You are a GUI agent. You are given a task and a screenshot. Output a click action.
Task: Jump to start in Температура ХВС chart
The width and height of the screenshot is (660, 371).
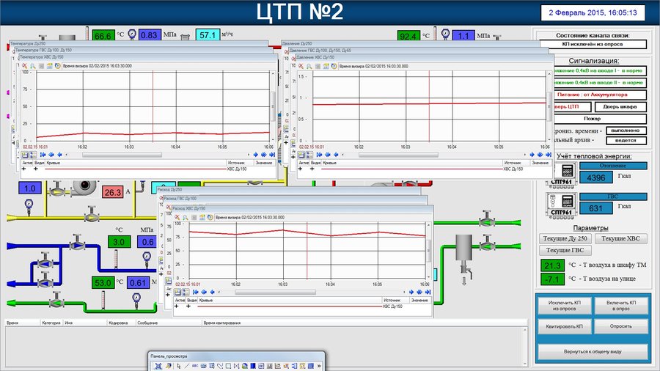tap(42, 155)
